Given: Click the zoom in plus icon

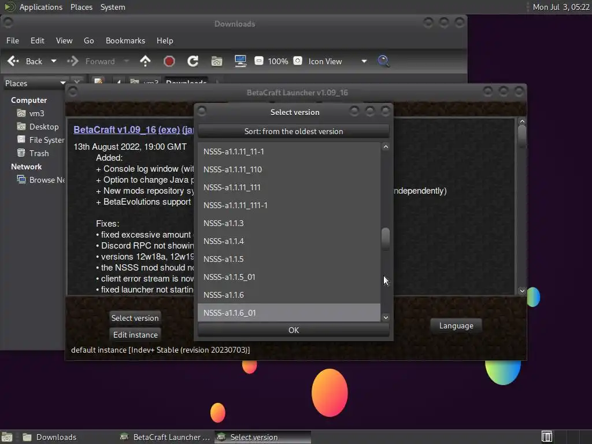Looking at the screenshot, I should [x=298, y=61].
